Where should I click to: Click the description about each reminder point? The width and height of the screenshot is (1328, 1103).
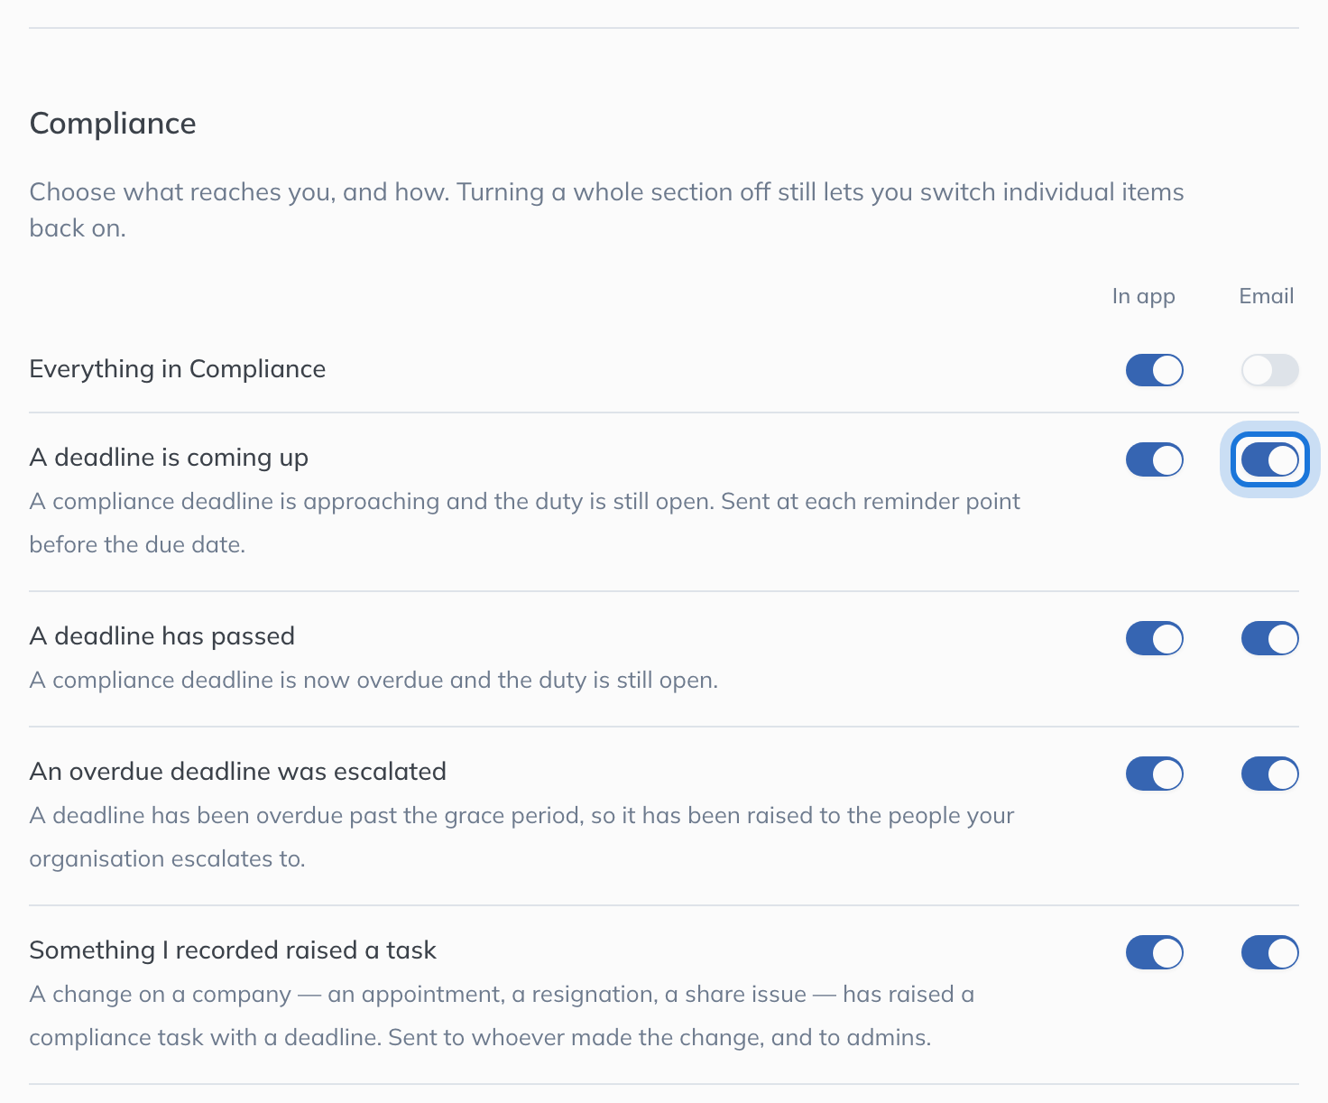coord(525,523)
